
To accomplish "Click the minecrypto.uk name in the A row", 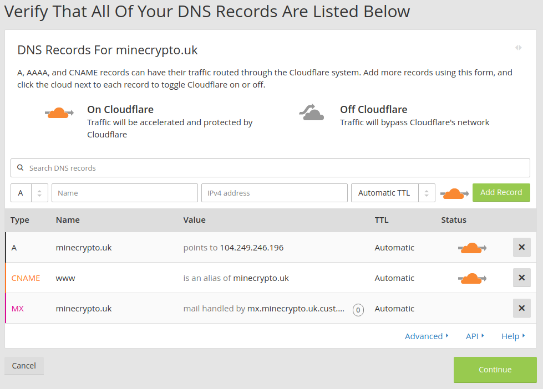I will point(83,248).
